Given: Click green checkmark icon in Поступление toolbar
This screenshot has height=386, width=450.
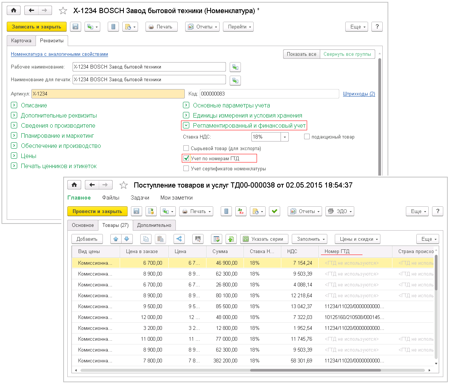Looking at the screenshot, I should coord(275,211).
